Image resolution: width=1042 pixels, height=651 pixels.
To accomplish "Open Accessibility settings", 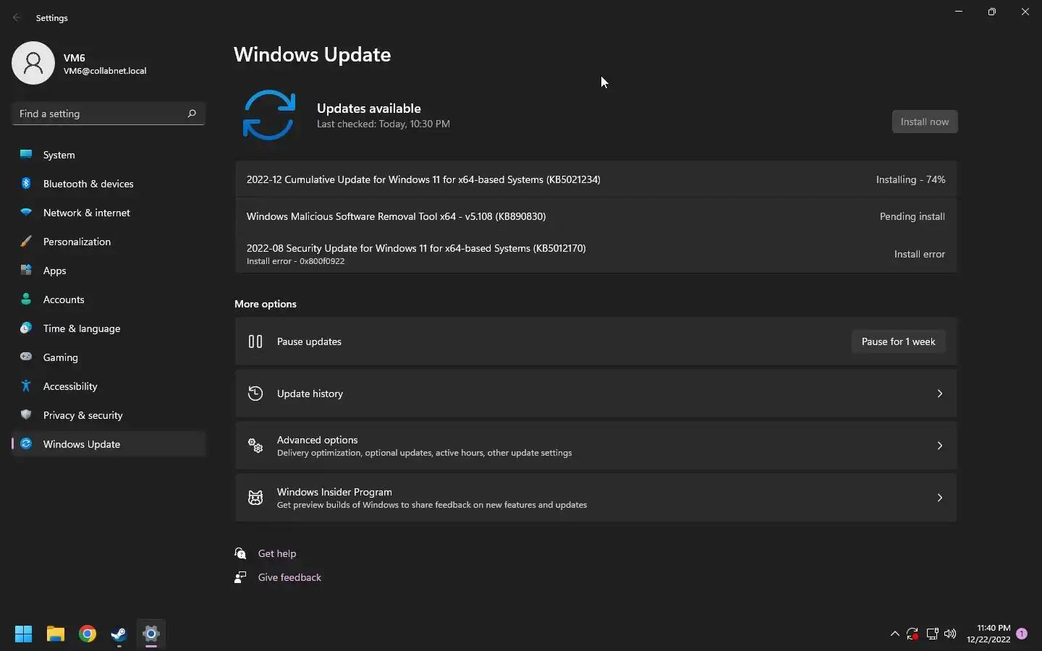I will pyautogui.click(x=109, y=386).
